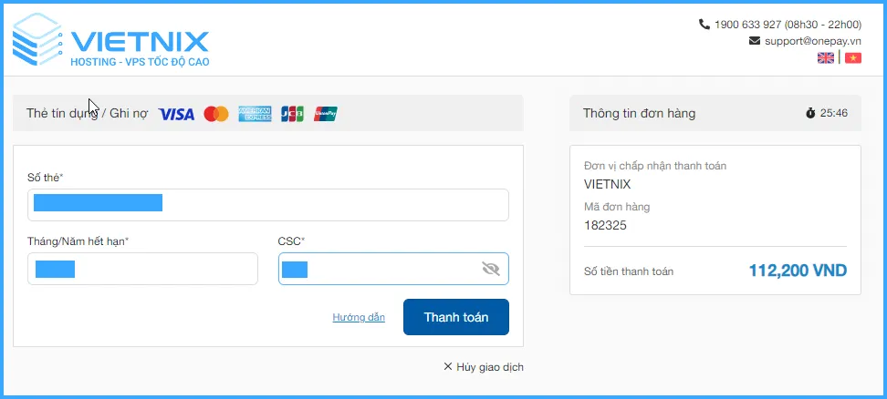Image resolution: width=887 pixels, height=399 pixels.
Task: Click the countdown timer icon
Action: point(810,114)
